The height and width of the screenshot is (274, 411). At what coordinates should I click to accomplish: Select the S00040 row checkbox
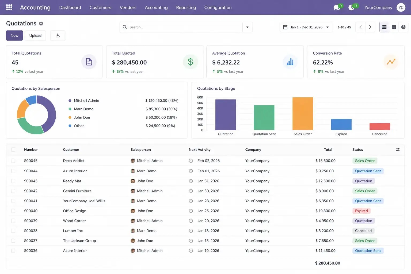pyautogui.click(x=13, y=211)
